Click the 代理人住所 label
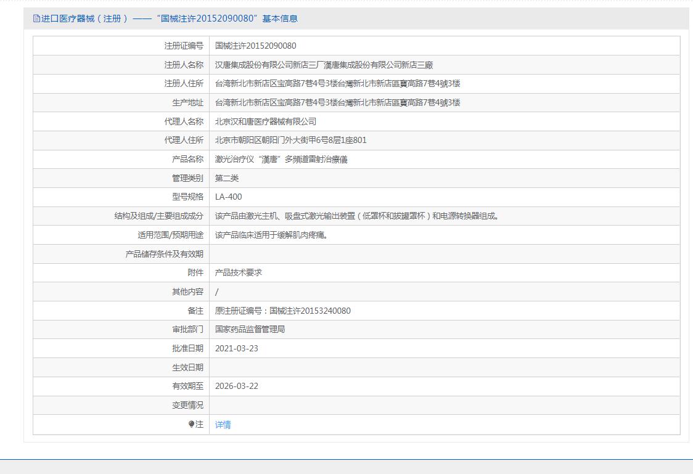 183,140
